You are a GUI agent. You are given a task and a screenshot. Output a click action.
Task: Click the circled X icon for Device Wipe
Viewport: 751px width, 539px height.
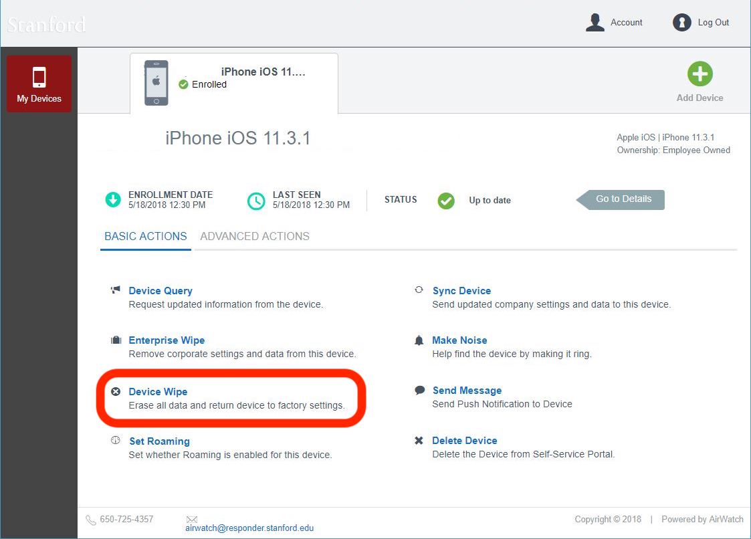coord(115,392)
